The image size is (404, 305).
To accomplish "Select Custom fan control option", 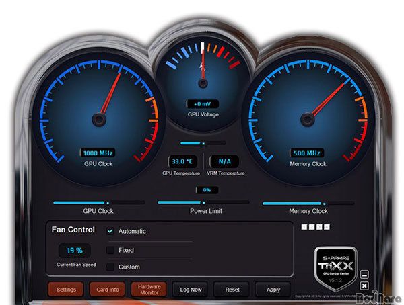I will pyautogui.click(x=110, y=267).
